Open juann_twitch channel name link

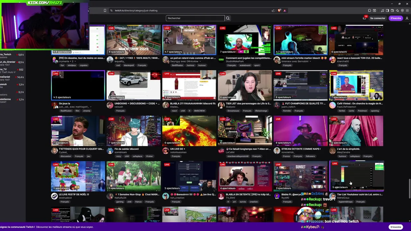[x=288, y=107]
